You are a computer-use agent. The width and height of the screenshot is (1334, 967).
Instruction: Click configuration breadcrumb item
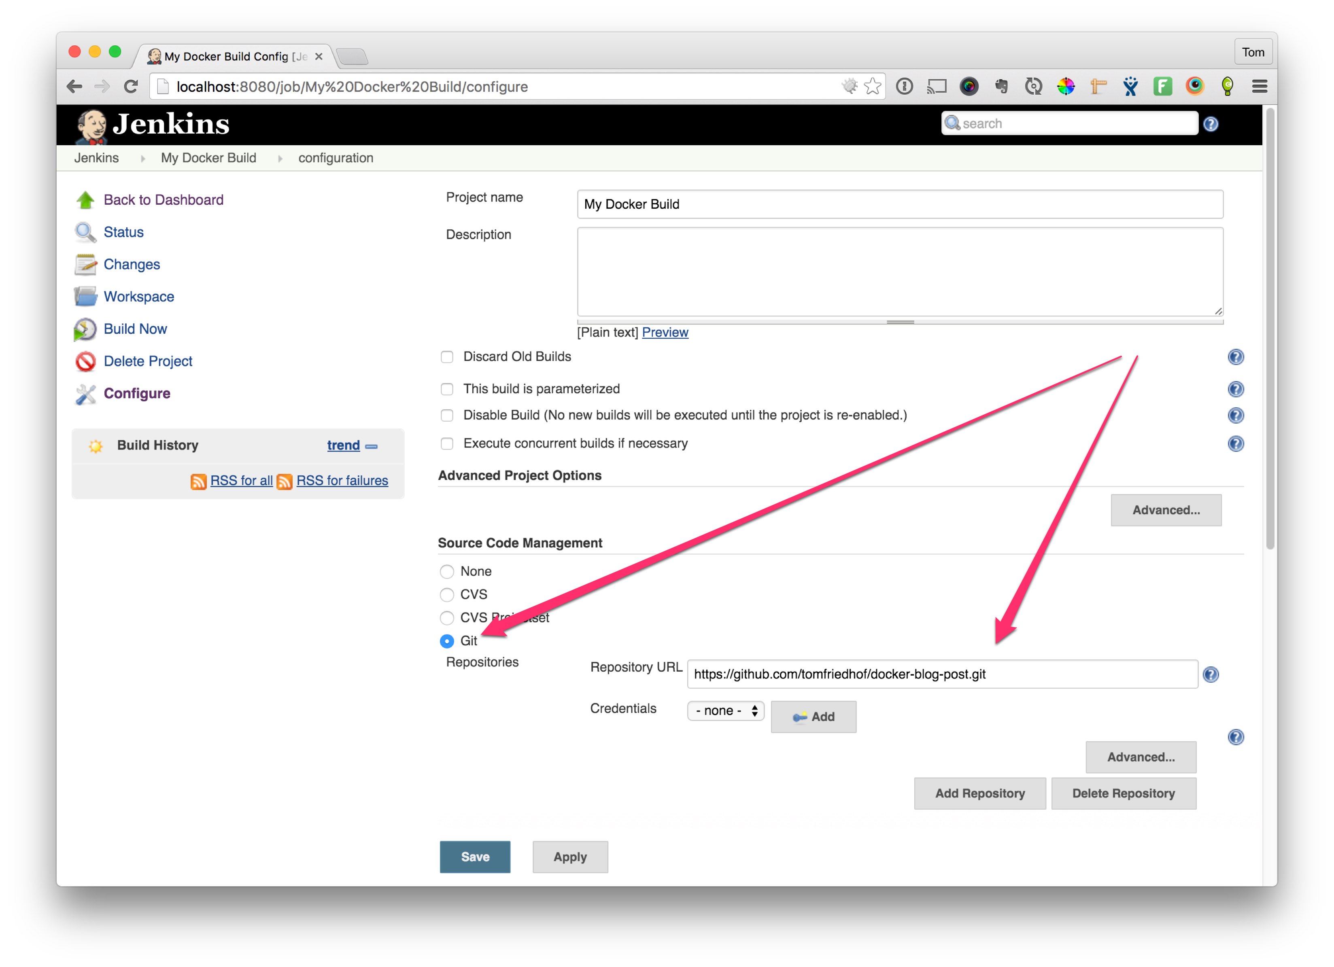(336, 158)
